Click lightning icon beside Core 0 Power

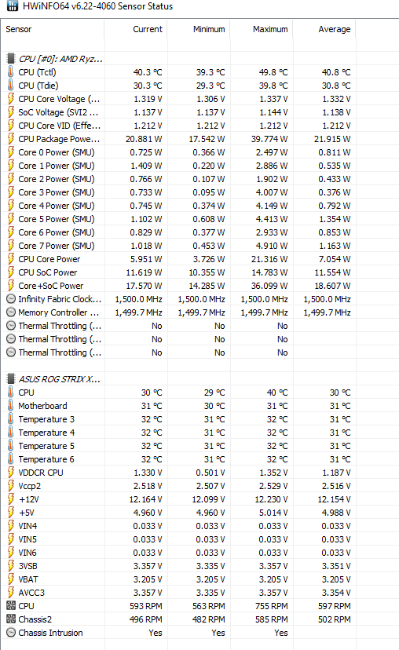[x=11, y=152]
